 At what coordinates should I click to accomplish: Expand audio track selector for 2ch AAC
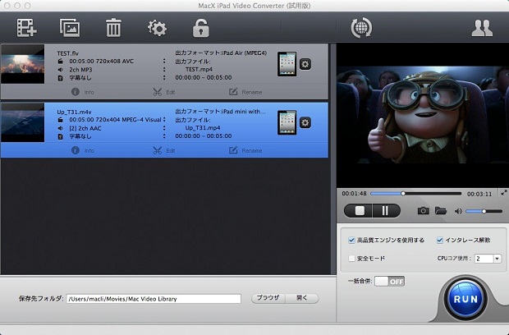tap(164, 128)
